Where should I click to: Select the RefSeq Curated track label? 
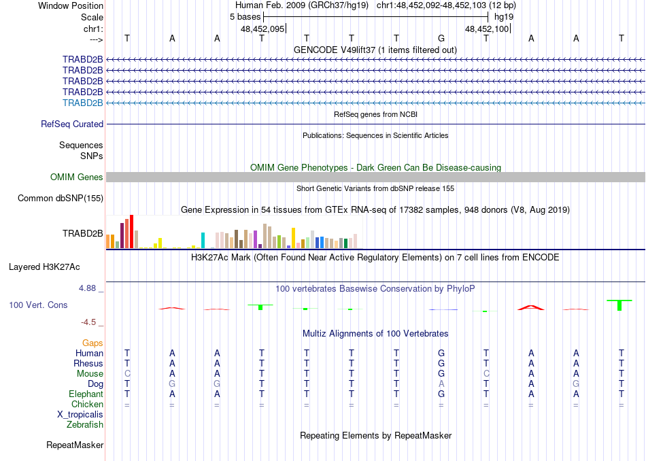pyautogui.click(x=71, y=124)
